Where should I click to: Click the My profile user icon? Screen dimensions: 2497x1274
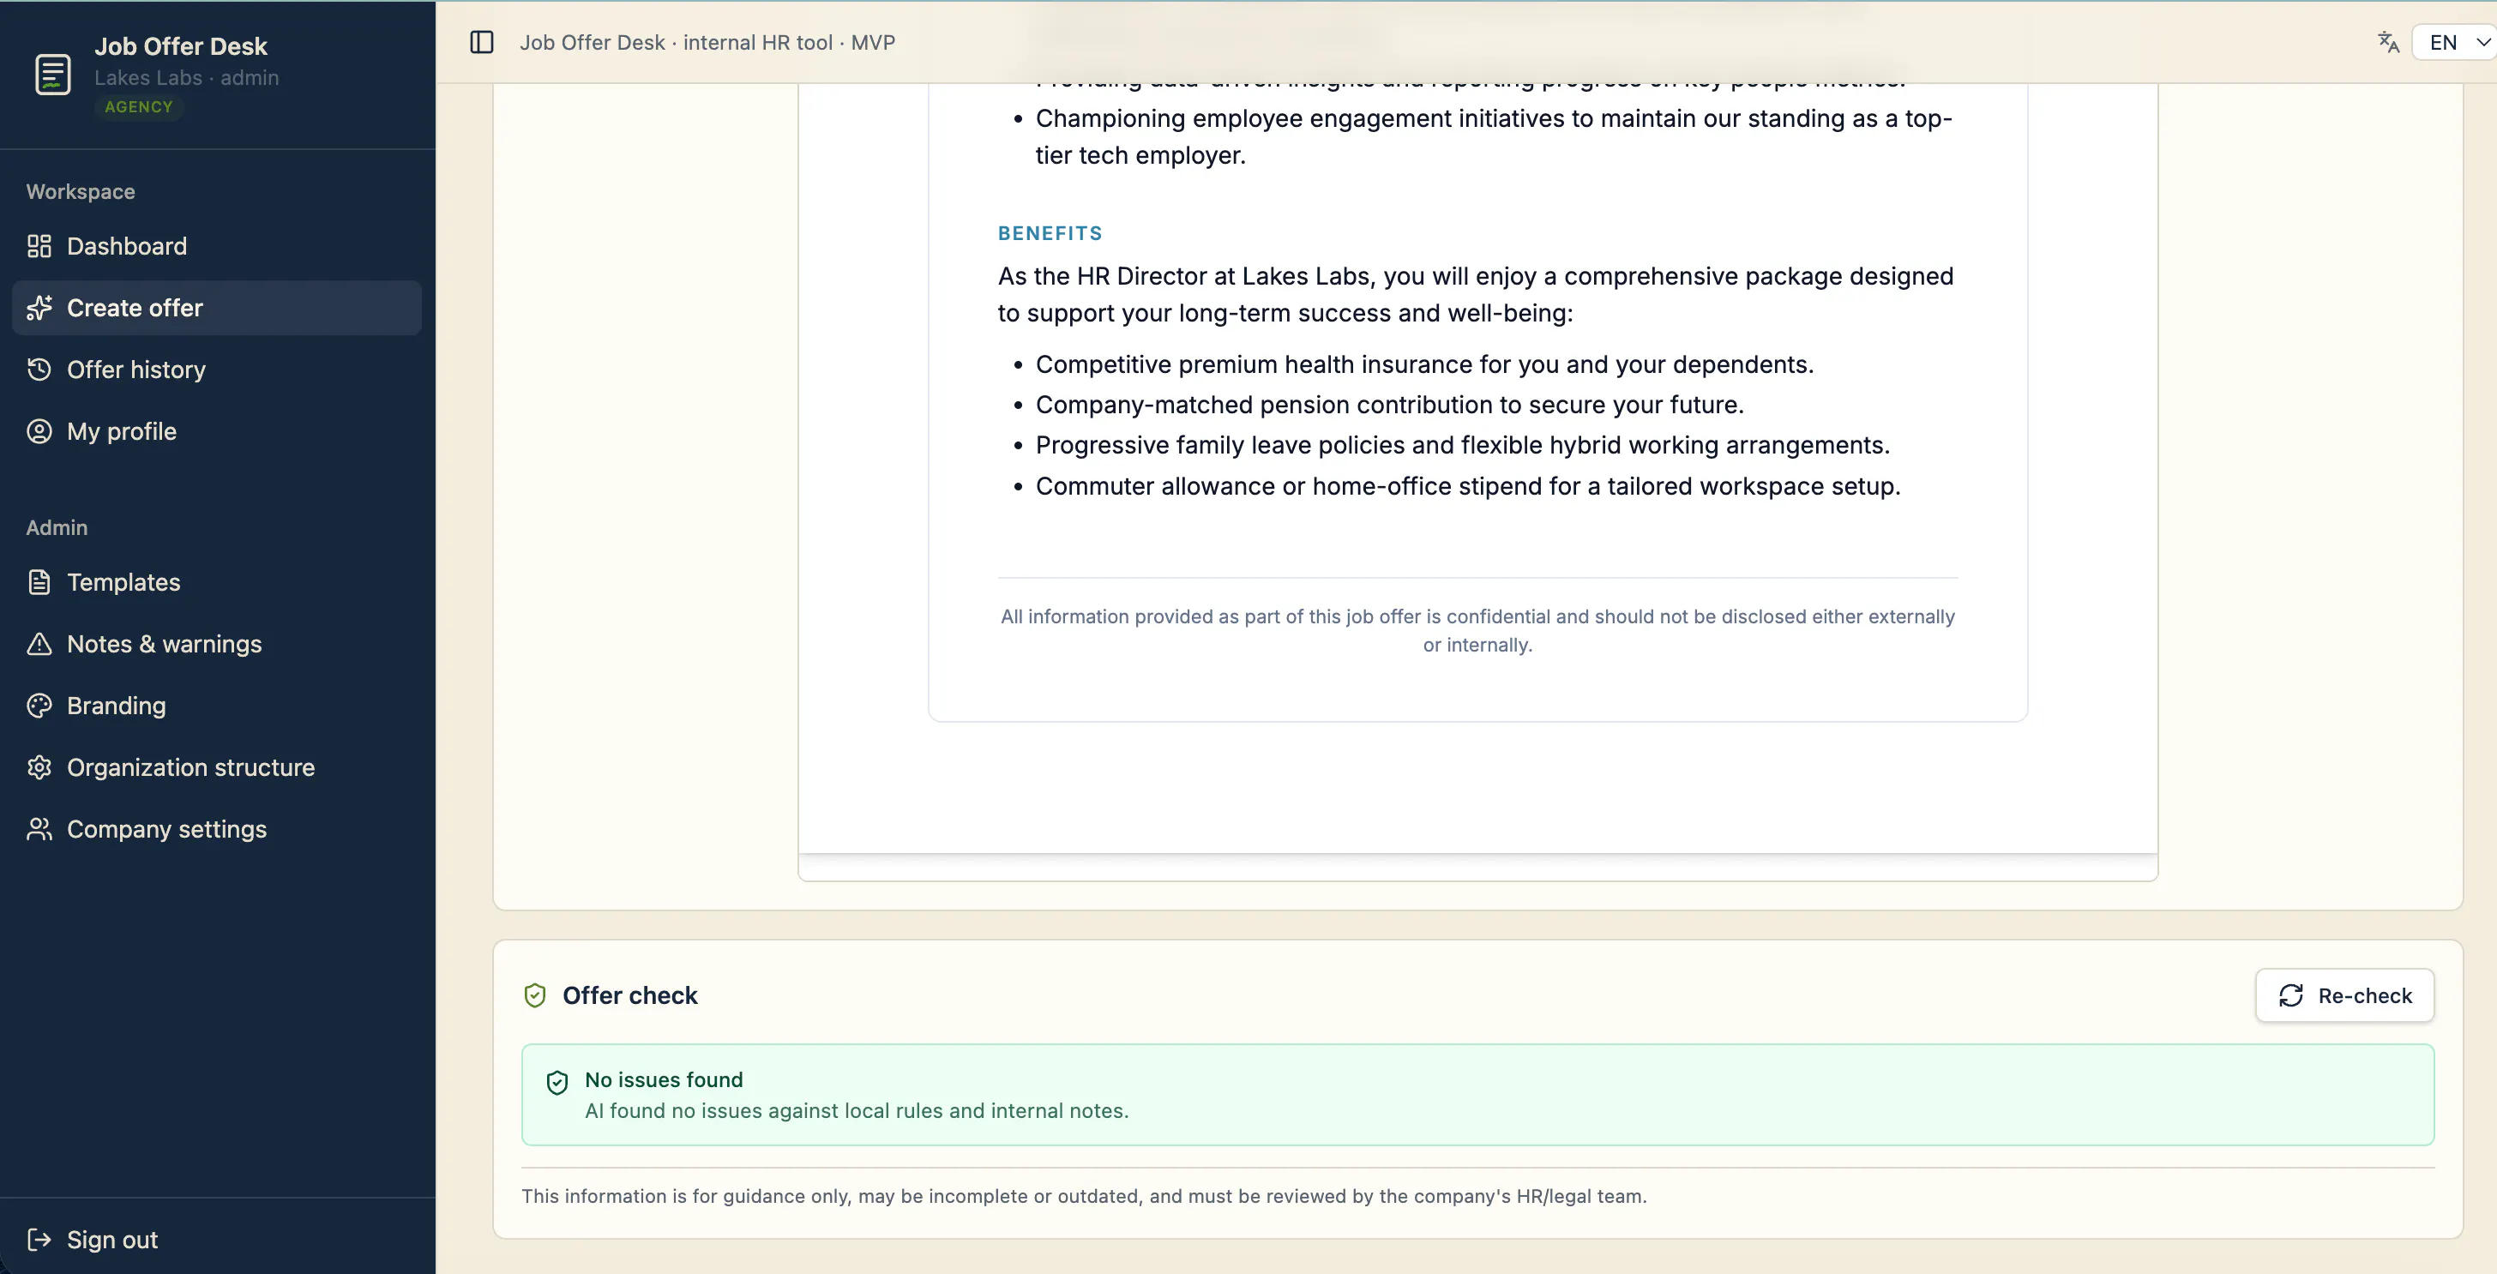click(39, 432)
